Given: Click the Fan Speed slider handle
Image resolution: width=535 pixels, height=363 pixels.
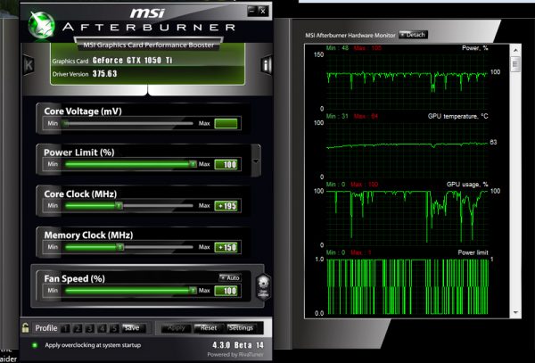Looking at the screenshot, I should tap(193, 291).
